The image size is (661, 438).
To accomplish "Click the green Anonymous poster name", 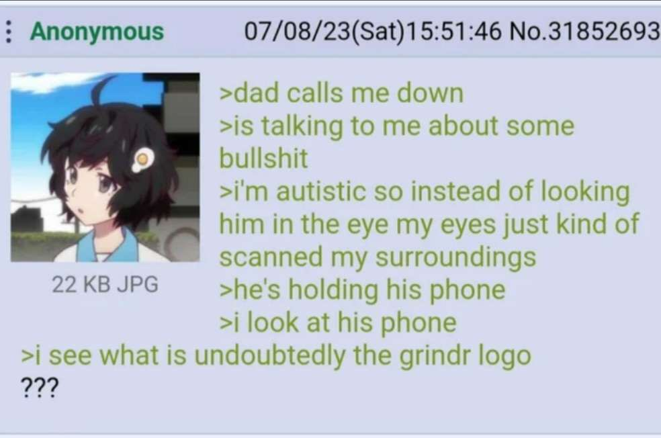I will [97, 32].
